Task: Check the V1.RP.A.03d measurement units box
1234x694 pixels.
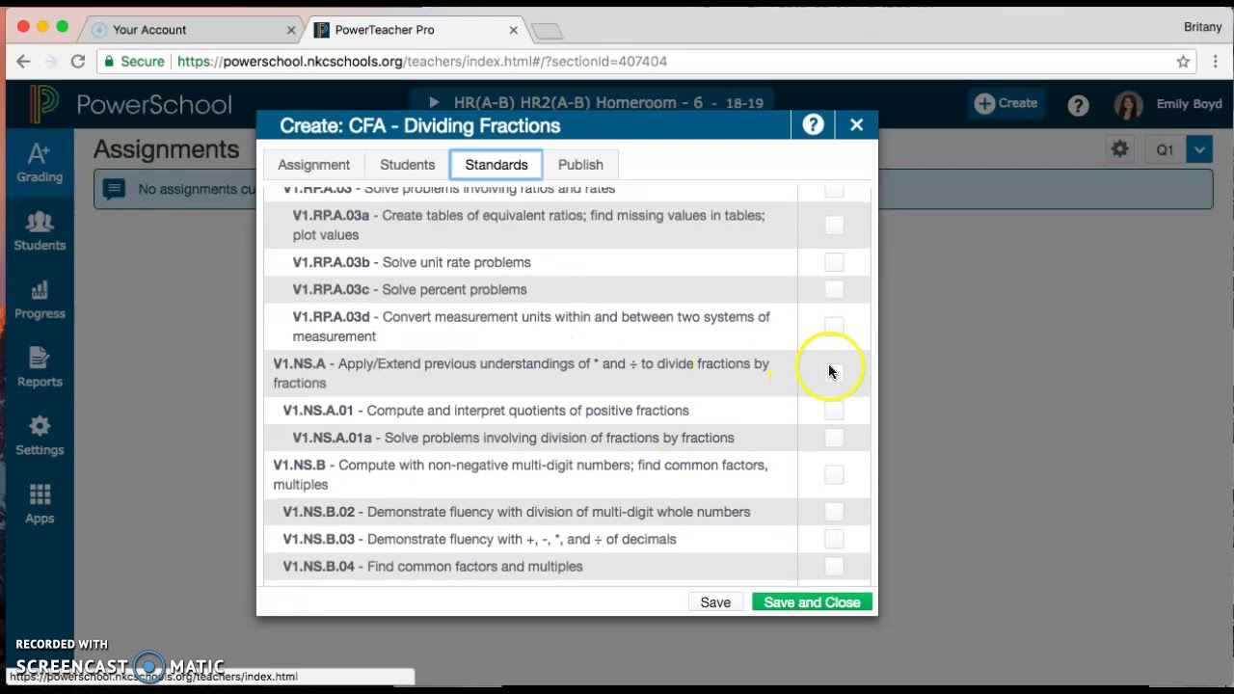Action: (x=834, y=327)
